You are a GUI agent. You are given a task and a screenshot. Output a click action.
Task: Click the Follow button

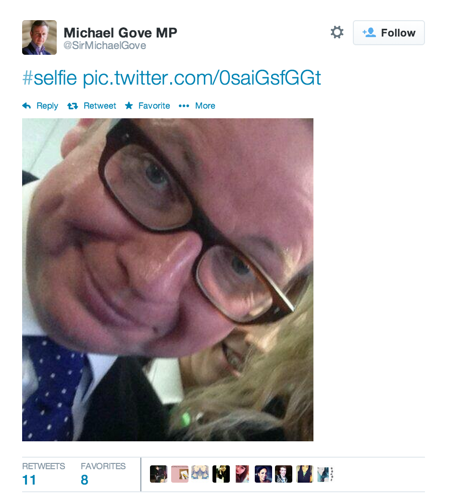[388, 33]
